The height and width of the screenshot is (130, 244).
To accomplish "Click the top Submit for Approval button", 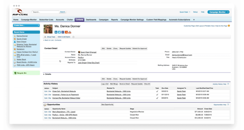I will 140,48.
